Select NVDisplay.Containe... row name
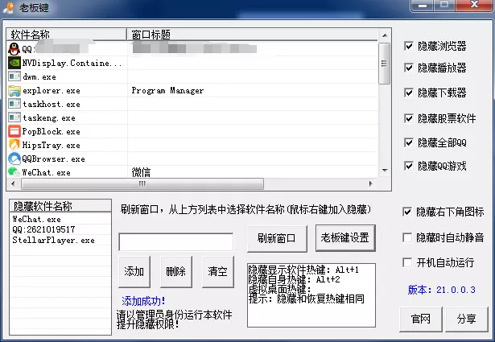The width and height of the screenshot is (495, 342). click(x=72, y=63)
